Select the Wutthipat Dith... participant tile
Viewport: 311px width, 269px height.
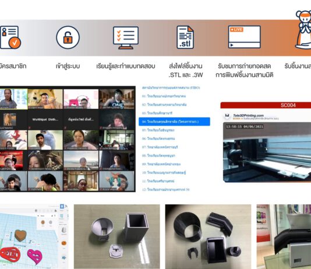(45, 119)
